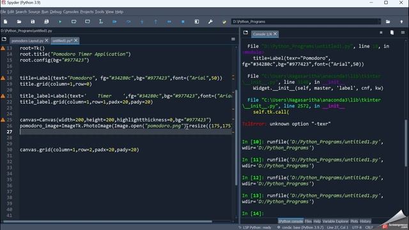Run selection or current line
The width and height of the screenshot is (409, 230).
tap(101, 22)
